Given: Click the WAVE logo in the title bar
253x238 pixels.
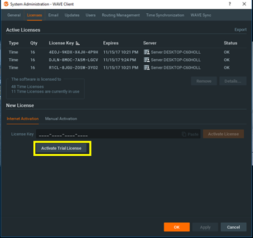Looking at the screenshot, I should coord(6,4).
